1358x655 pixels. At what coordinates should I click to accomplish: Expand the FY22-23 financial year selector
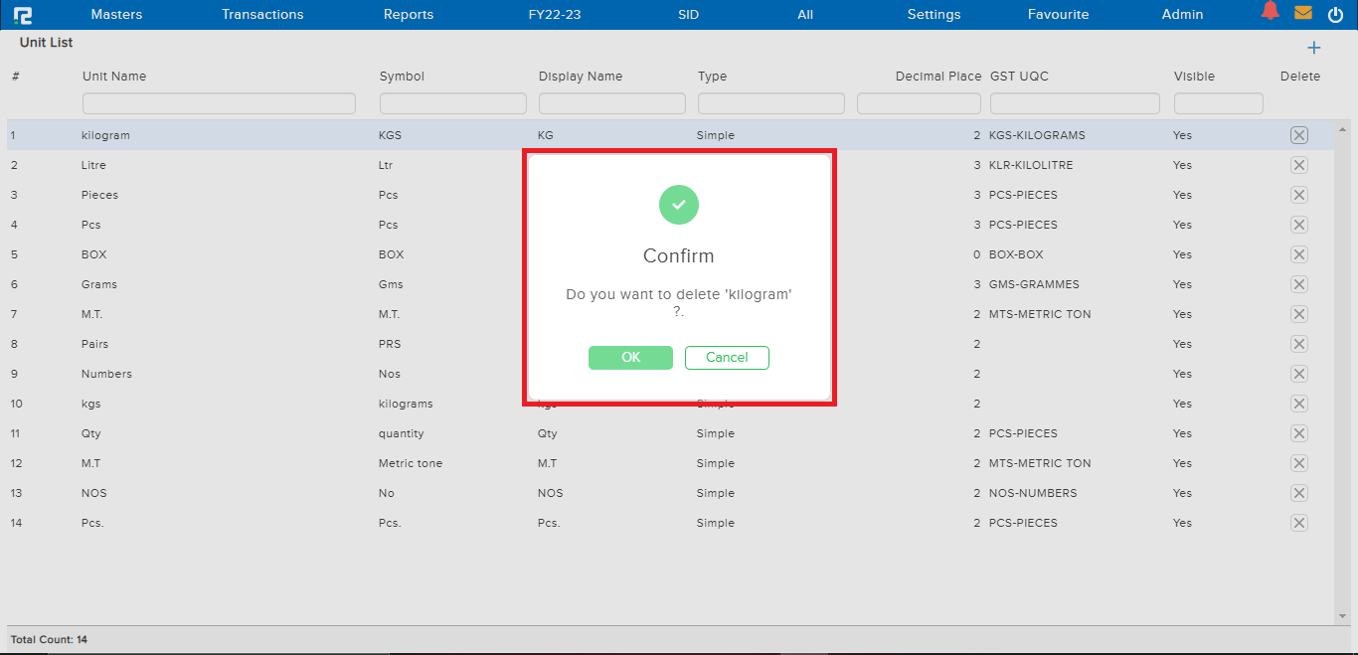pyautogui.click(x=555, y=15)
